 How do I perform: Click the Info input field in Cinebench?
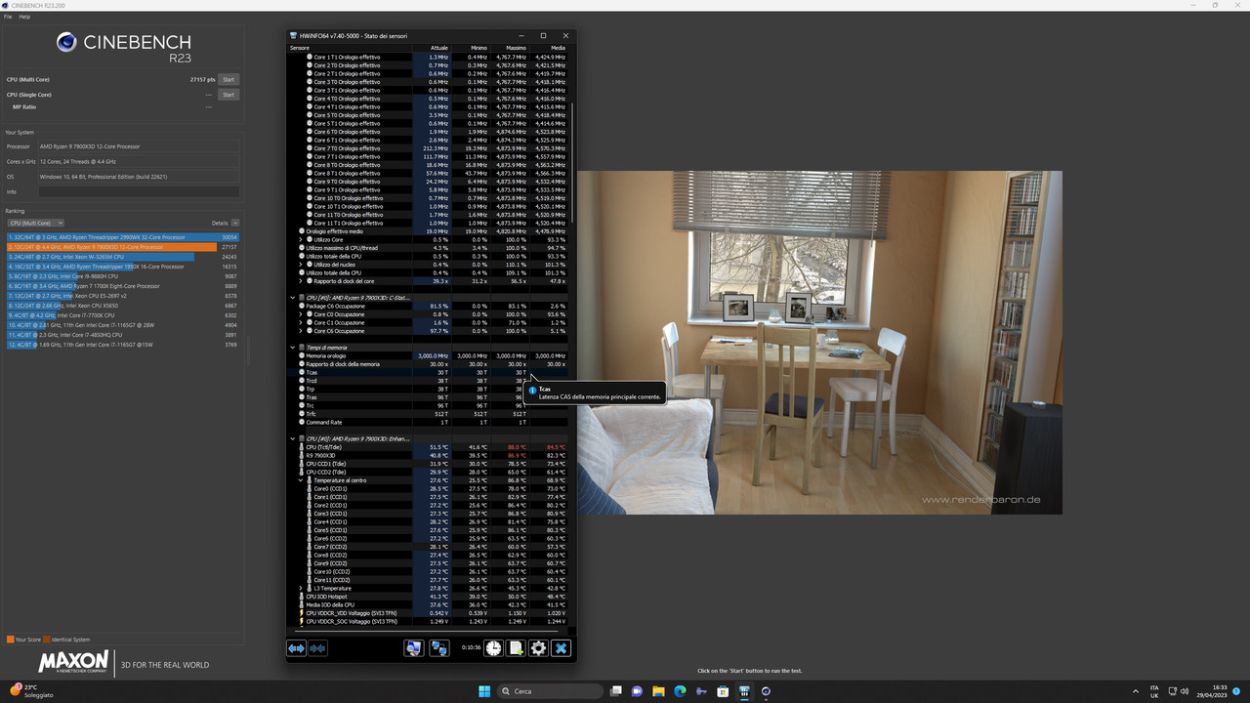139,191
